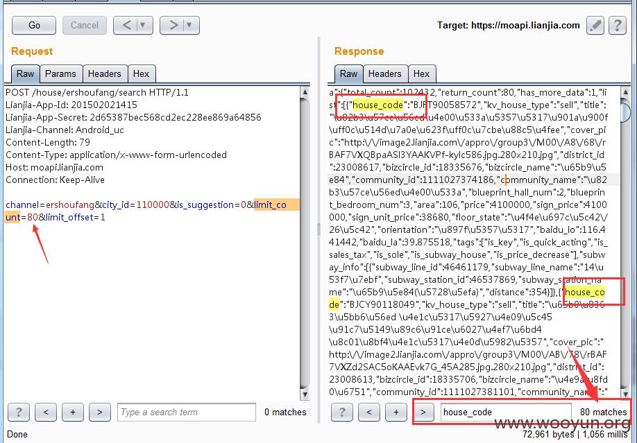
Task: Click request pane scrollbar down arrow
Action: tap(305, 394)
